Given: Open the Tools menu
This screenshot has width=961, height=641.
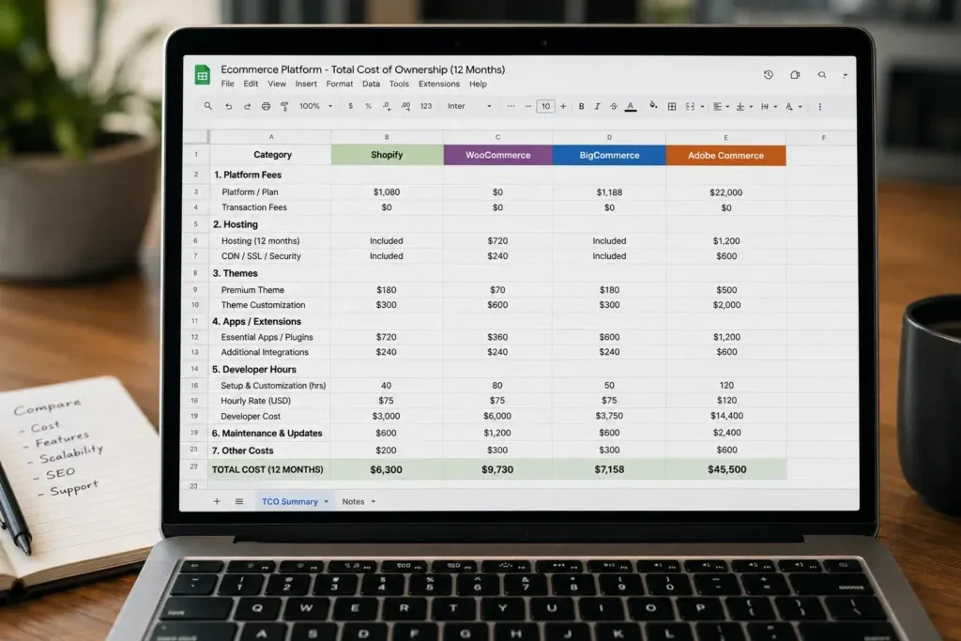Looking at the screenshot, I should (399, 84).
